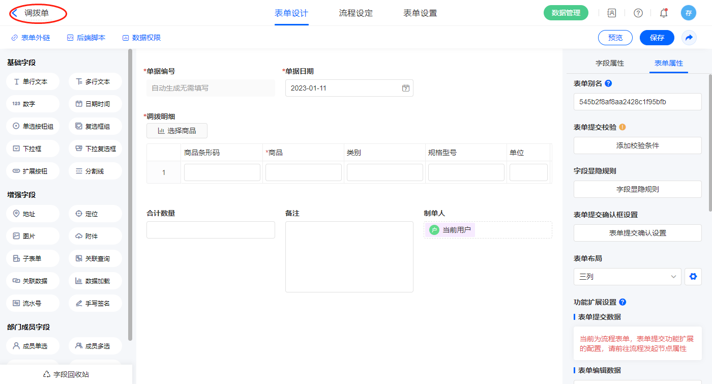The height and width of the screenshot is (384, 712).
Task: Open the user avatar menu
Action: point(688,13)
